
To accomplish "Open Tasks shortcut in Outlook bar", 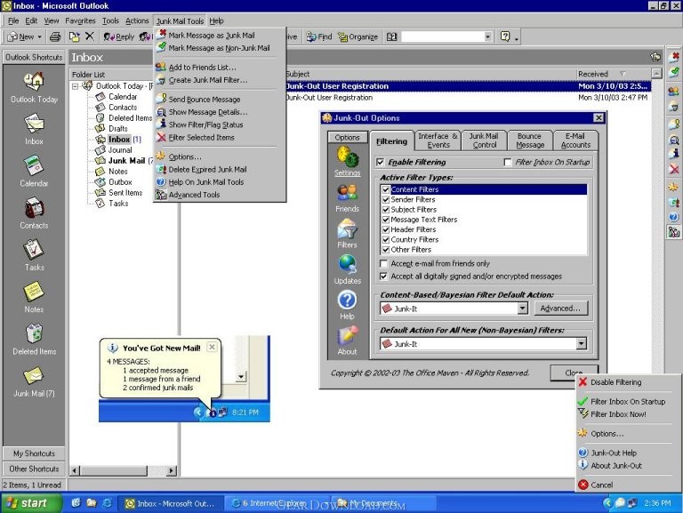I will 34,250.
